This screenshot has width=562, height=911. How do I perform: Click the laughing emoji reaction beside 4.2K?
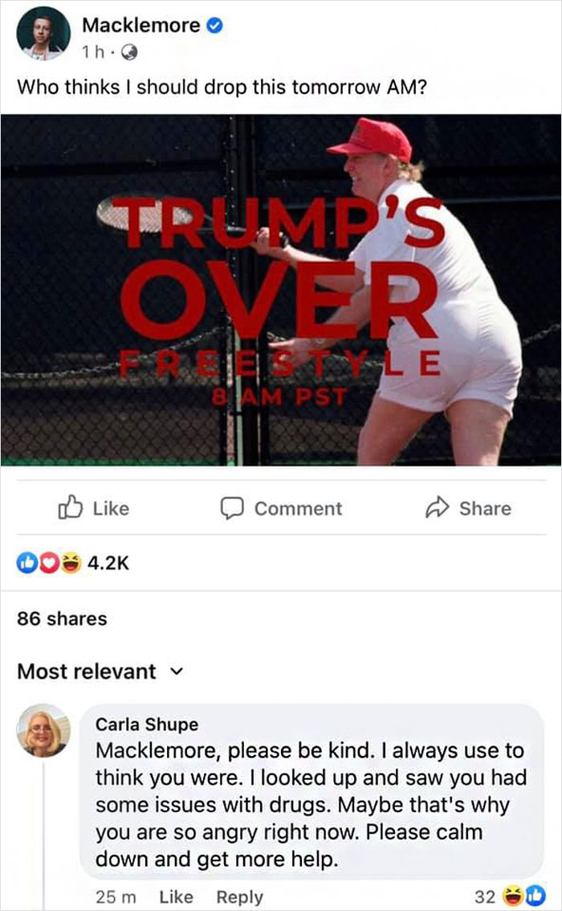click(71, 562)
